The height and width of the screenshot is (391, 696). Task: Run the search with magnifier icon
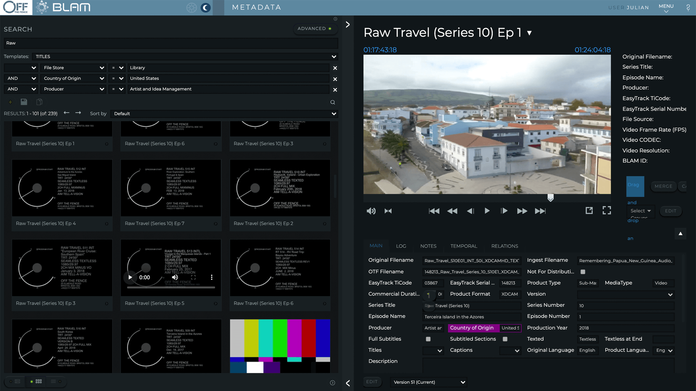[x=333, y=102]
